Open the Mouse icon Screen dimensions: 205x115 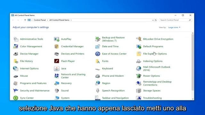pyautogui.click(x=16, y=76)
